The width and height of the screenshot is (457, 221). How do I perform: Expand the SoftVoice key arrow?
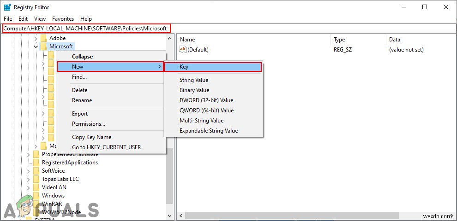coord(29,171)
